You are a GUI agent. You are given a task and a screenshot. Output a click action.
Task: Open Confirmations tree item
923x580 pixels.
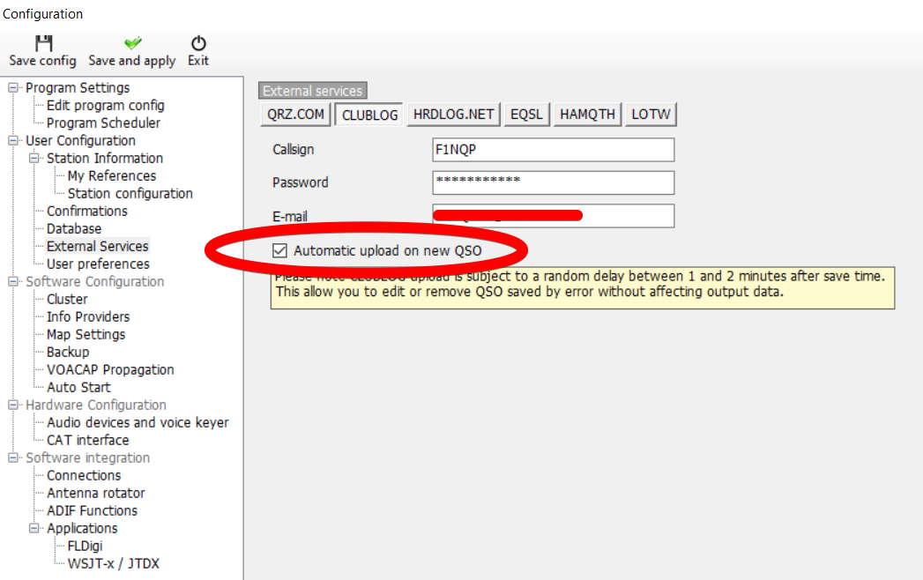click(87, 211)
